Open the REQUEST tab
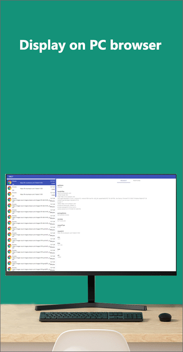The image size is (183, 352). click(124, 181)
